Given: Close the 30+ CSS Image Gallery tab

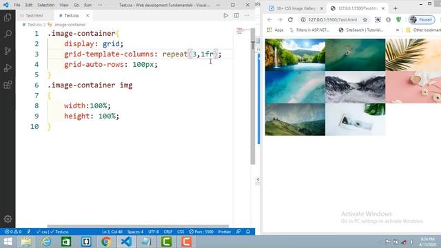Looking at the screenshot, I should tap(322, 8).
